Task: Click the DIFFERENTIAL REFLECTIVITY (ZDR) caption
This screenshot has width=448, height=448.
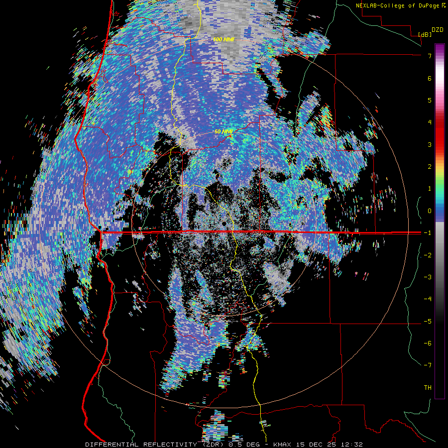Action: point(155,445)
